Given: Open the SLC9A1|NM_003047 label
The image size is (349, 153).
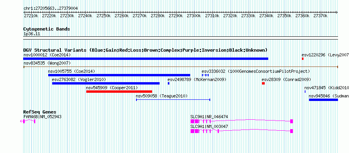Looking at the screenshot, I should 209,126.
